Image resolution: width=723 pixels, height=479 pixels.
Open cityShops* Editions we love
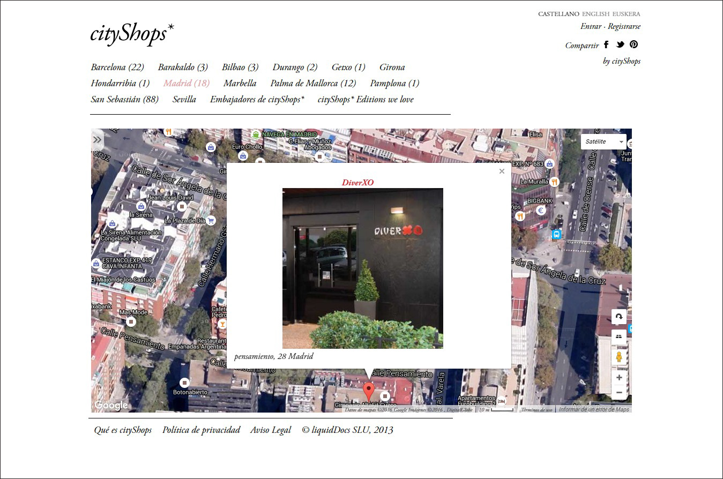point(366,99)
